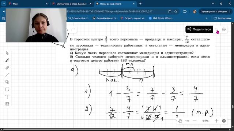Viewport: 234px width, 131px height.
Task: Open Mail Почта Облако bookmark
Action: pos(161,18)
